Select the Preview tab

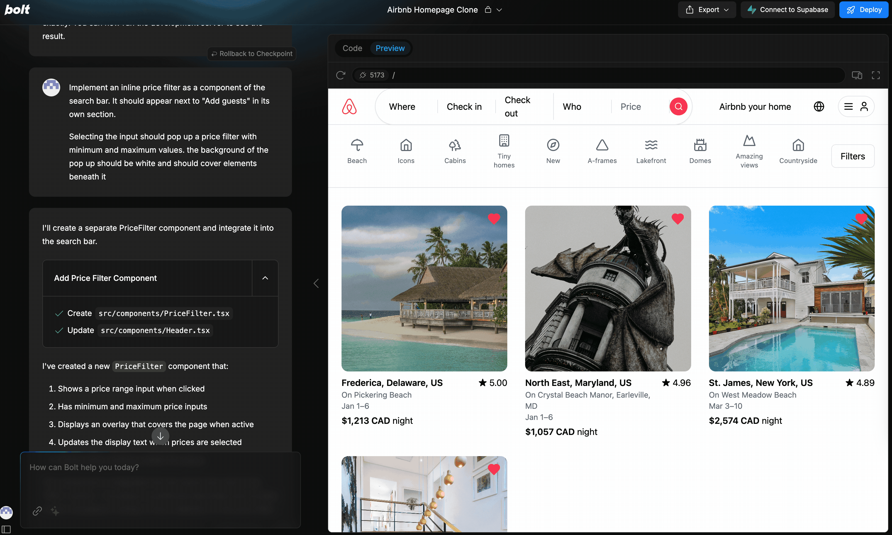[x=390, y=48]
